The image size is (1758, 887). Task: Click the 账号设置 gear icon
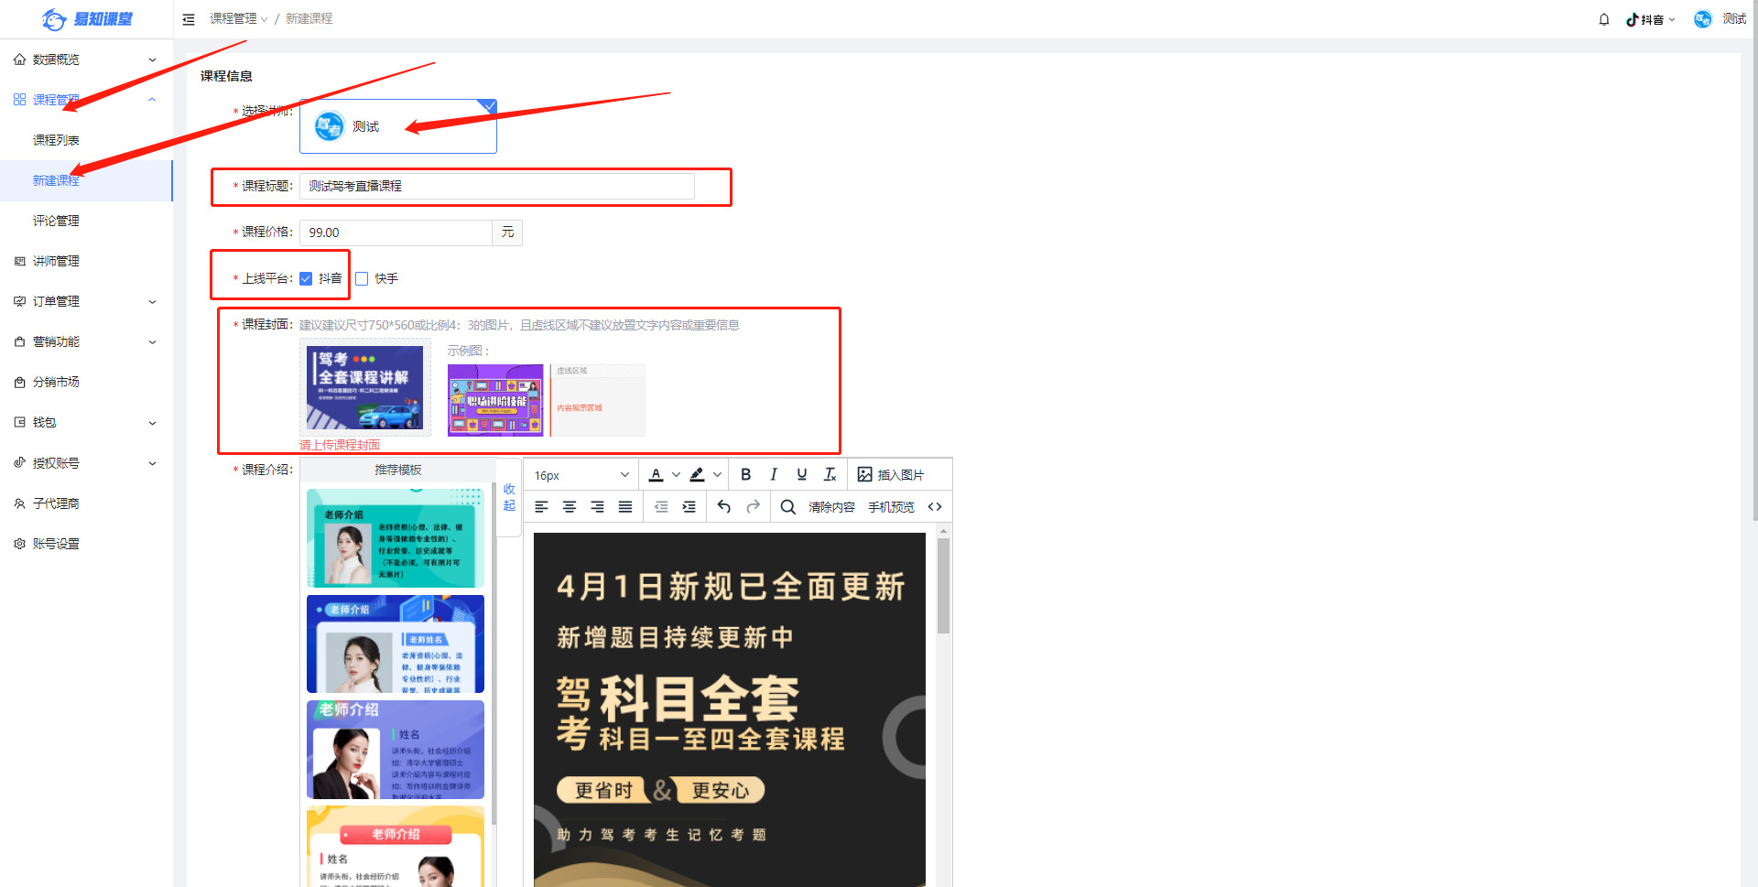(19, 544)
